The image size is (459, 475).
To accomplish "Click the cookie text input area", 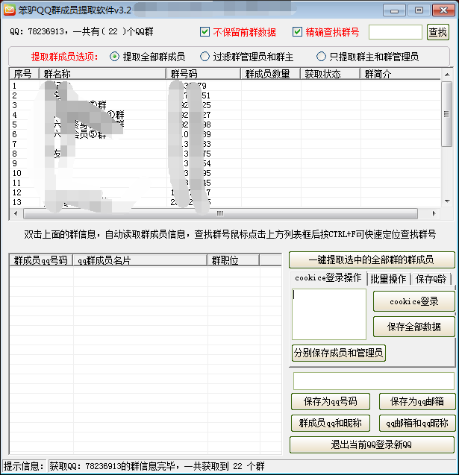I will 329,314.
